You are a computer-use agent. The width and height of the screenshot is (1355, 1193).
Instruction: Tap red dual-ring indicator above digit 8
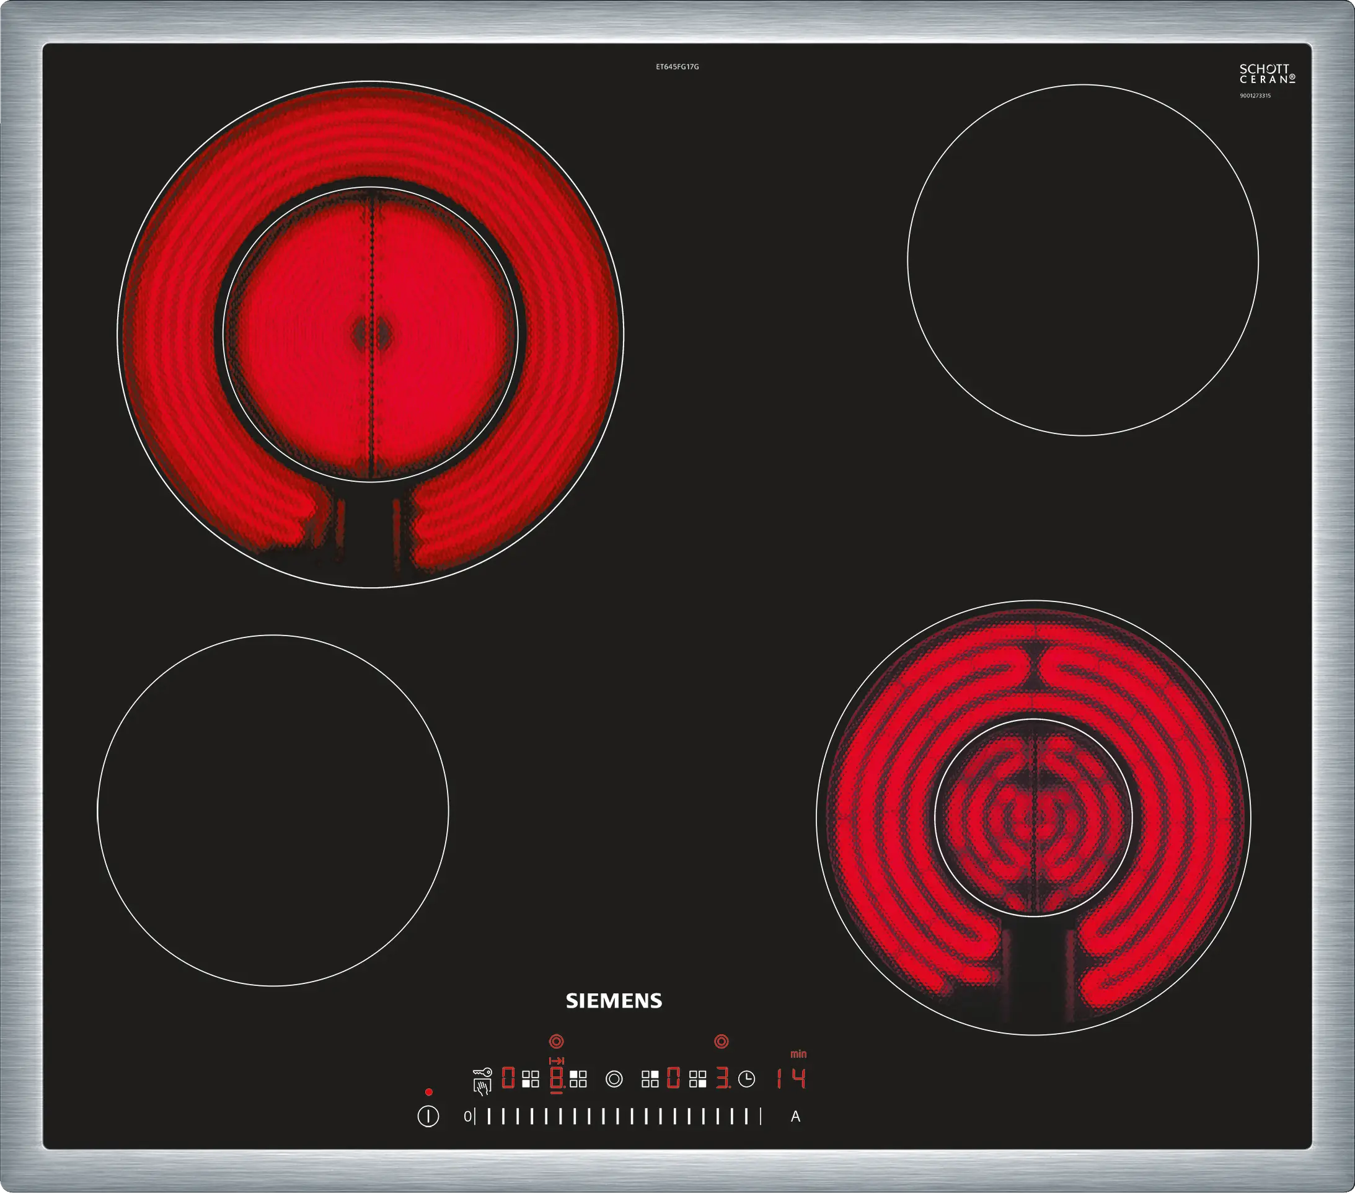coord(557,1041)
